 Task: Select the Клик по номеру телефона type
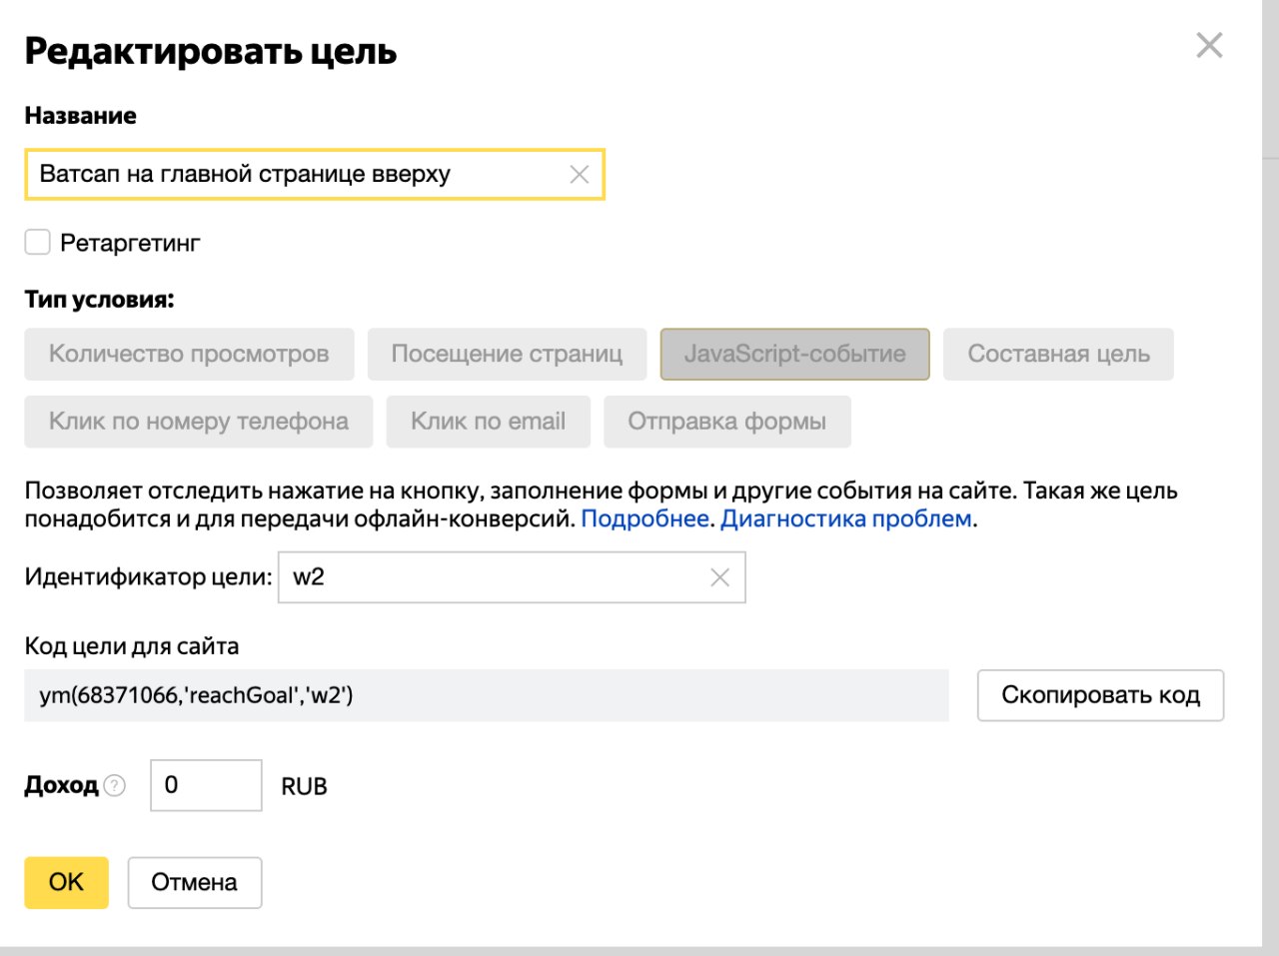pos(198,422)
